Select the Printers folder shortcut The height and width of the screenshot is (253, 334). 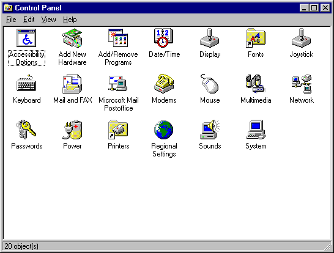pos(118,130)
